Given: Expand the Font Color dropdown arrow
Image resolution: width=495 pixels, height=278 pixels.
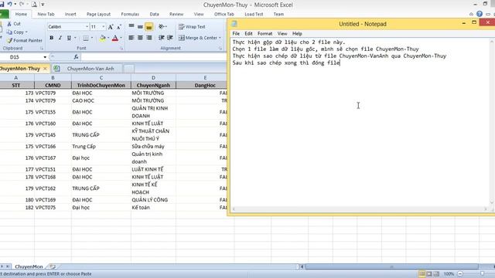Looking at the screenshot, I should (x=121, y=38).
